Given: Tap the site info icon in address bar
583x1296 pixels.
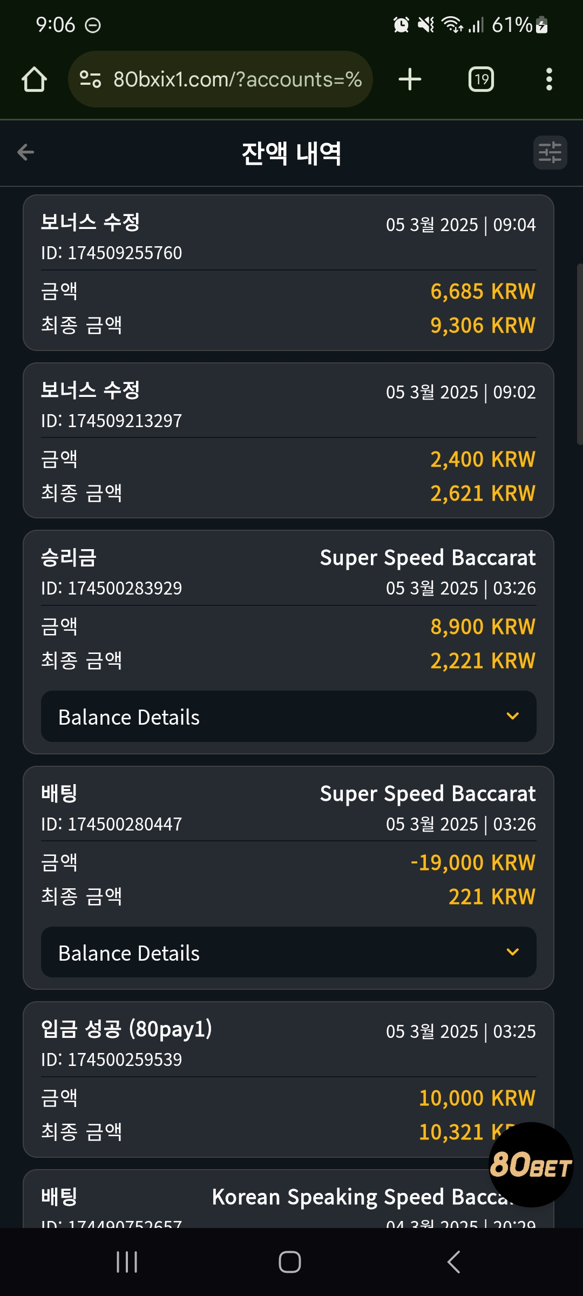Looking at the screenshot, I should tap(90, 79).
